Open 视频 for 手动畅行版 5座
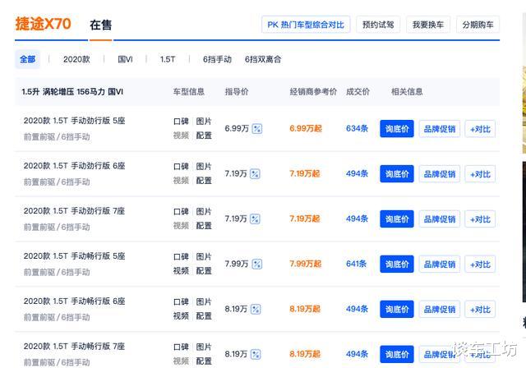 [181, 271]
